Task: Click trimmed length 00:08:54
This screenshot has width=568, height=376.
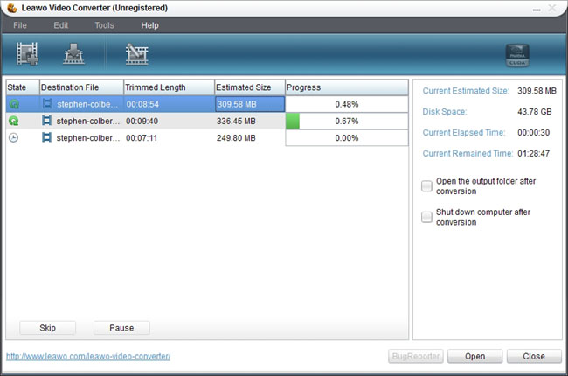Action: click(x=142, y=104)
